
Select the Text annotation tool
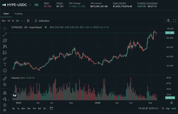click(5, 65)
